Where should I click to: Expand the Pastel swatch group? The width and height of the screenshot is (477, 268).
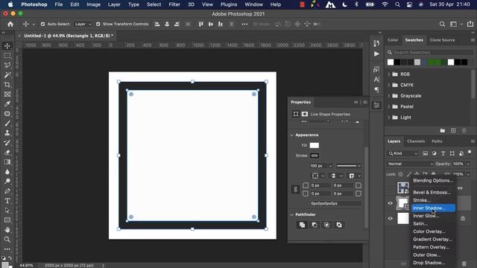389,106
